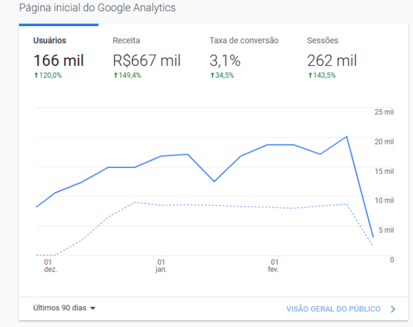Click the 01 dez. marker on chart axis

point(50,266)
